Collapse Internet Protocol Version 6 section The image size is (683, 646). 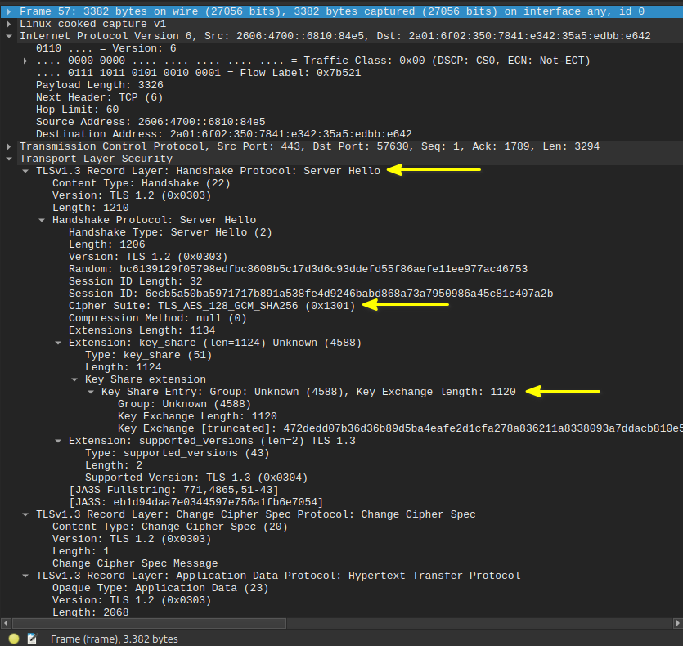[x=9, y=36]
